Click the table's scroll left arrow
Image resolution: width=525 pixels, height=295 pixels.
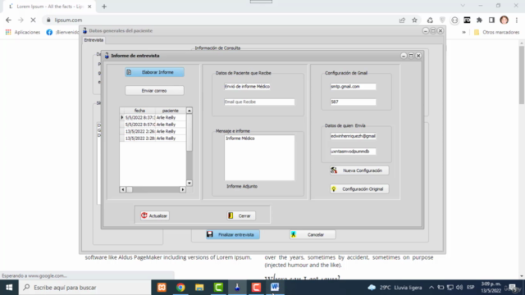click(x=123, y=189)
